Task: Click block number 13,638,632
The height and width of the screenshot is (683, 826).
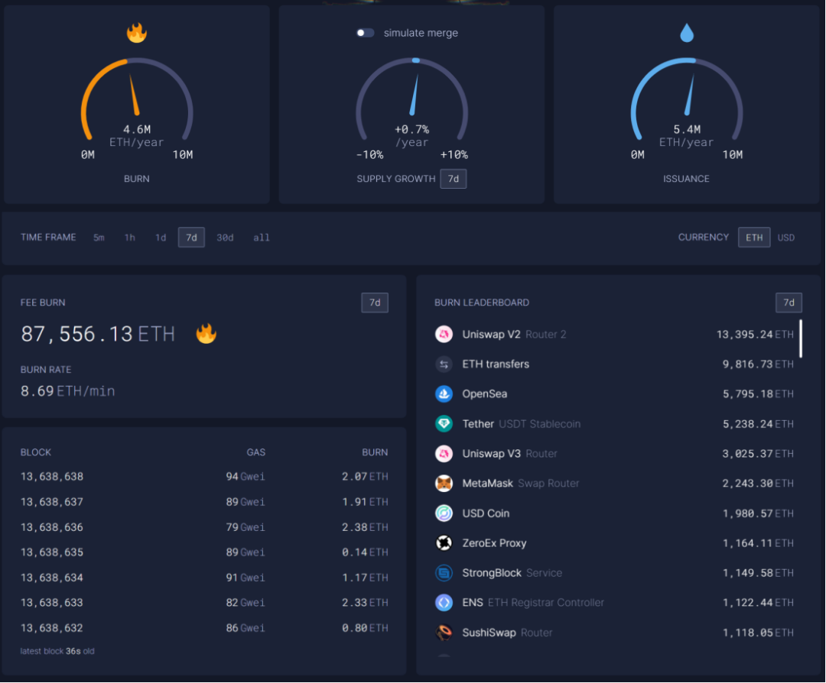Action: coord(52,628)
